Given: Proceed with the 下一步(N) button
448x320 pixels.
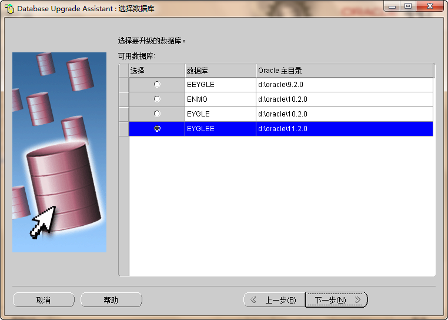Looking at the screenshot, I should tap(336, 299).
